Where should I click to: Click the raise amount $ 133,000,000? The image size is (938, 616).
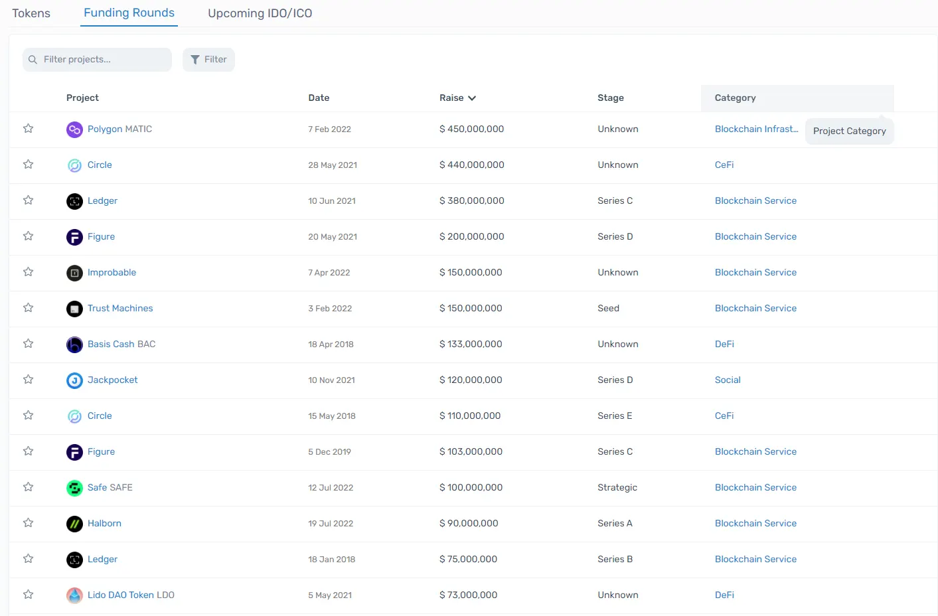[x=471, y=345]
